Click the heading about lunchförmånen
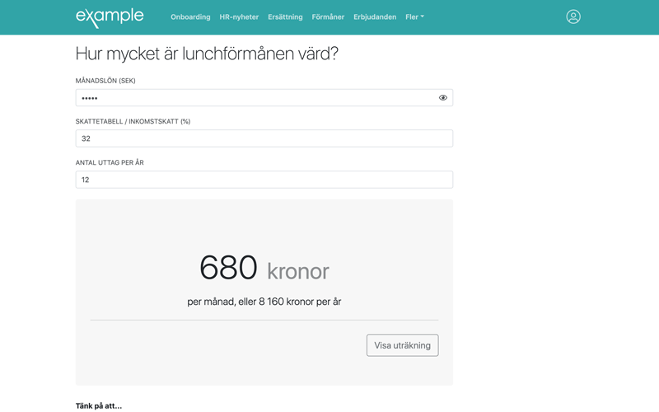Viewport: 659px width, 412px height. click(x=207, y=54)
